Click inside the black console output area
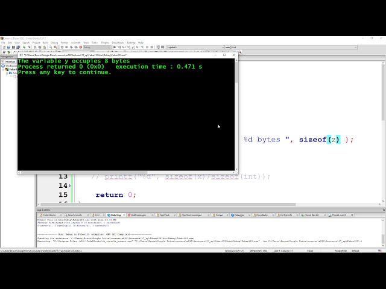This screenshot has height=289, width=386. tap(126, 114)
